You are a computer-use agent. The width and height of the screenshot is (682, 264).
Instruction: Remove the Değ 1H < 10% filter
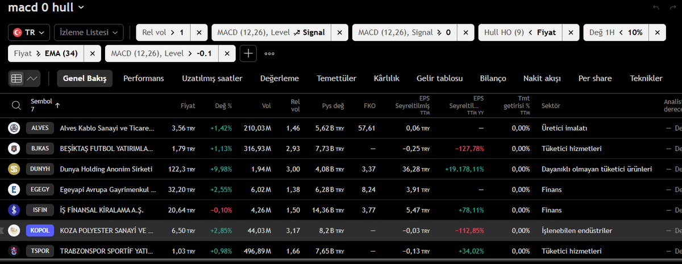(656, 32)
